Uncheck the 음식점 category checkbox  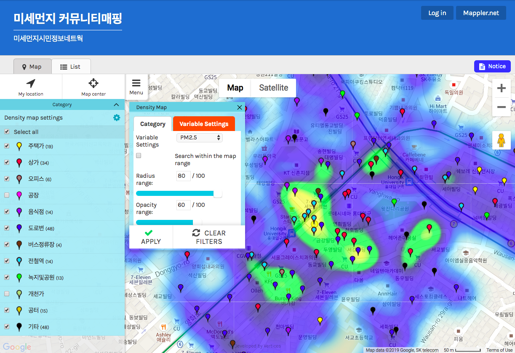pos(7,211)
